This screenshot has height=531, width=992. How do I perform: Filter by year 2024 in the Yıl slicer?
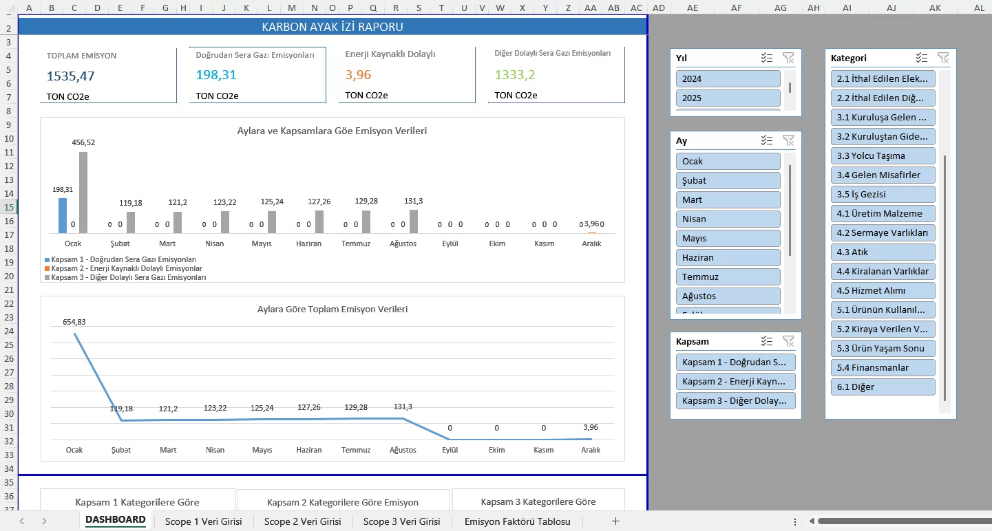[x=728, y=79]
